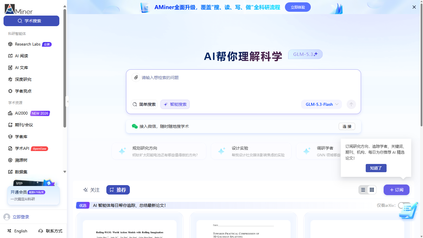
Task: Open the AI 阅读 sidebar icon
Action: (x=10, y=56)
